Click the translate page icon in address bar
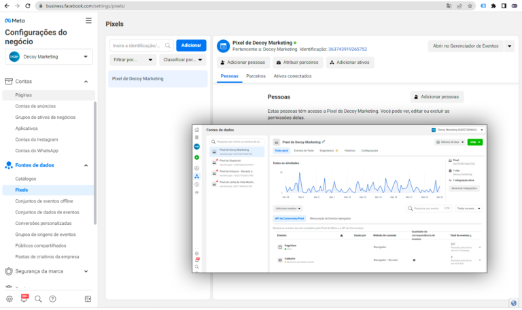 449,6
